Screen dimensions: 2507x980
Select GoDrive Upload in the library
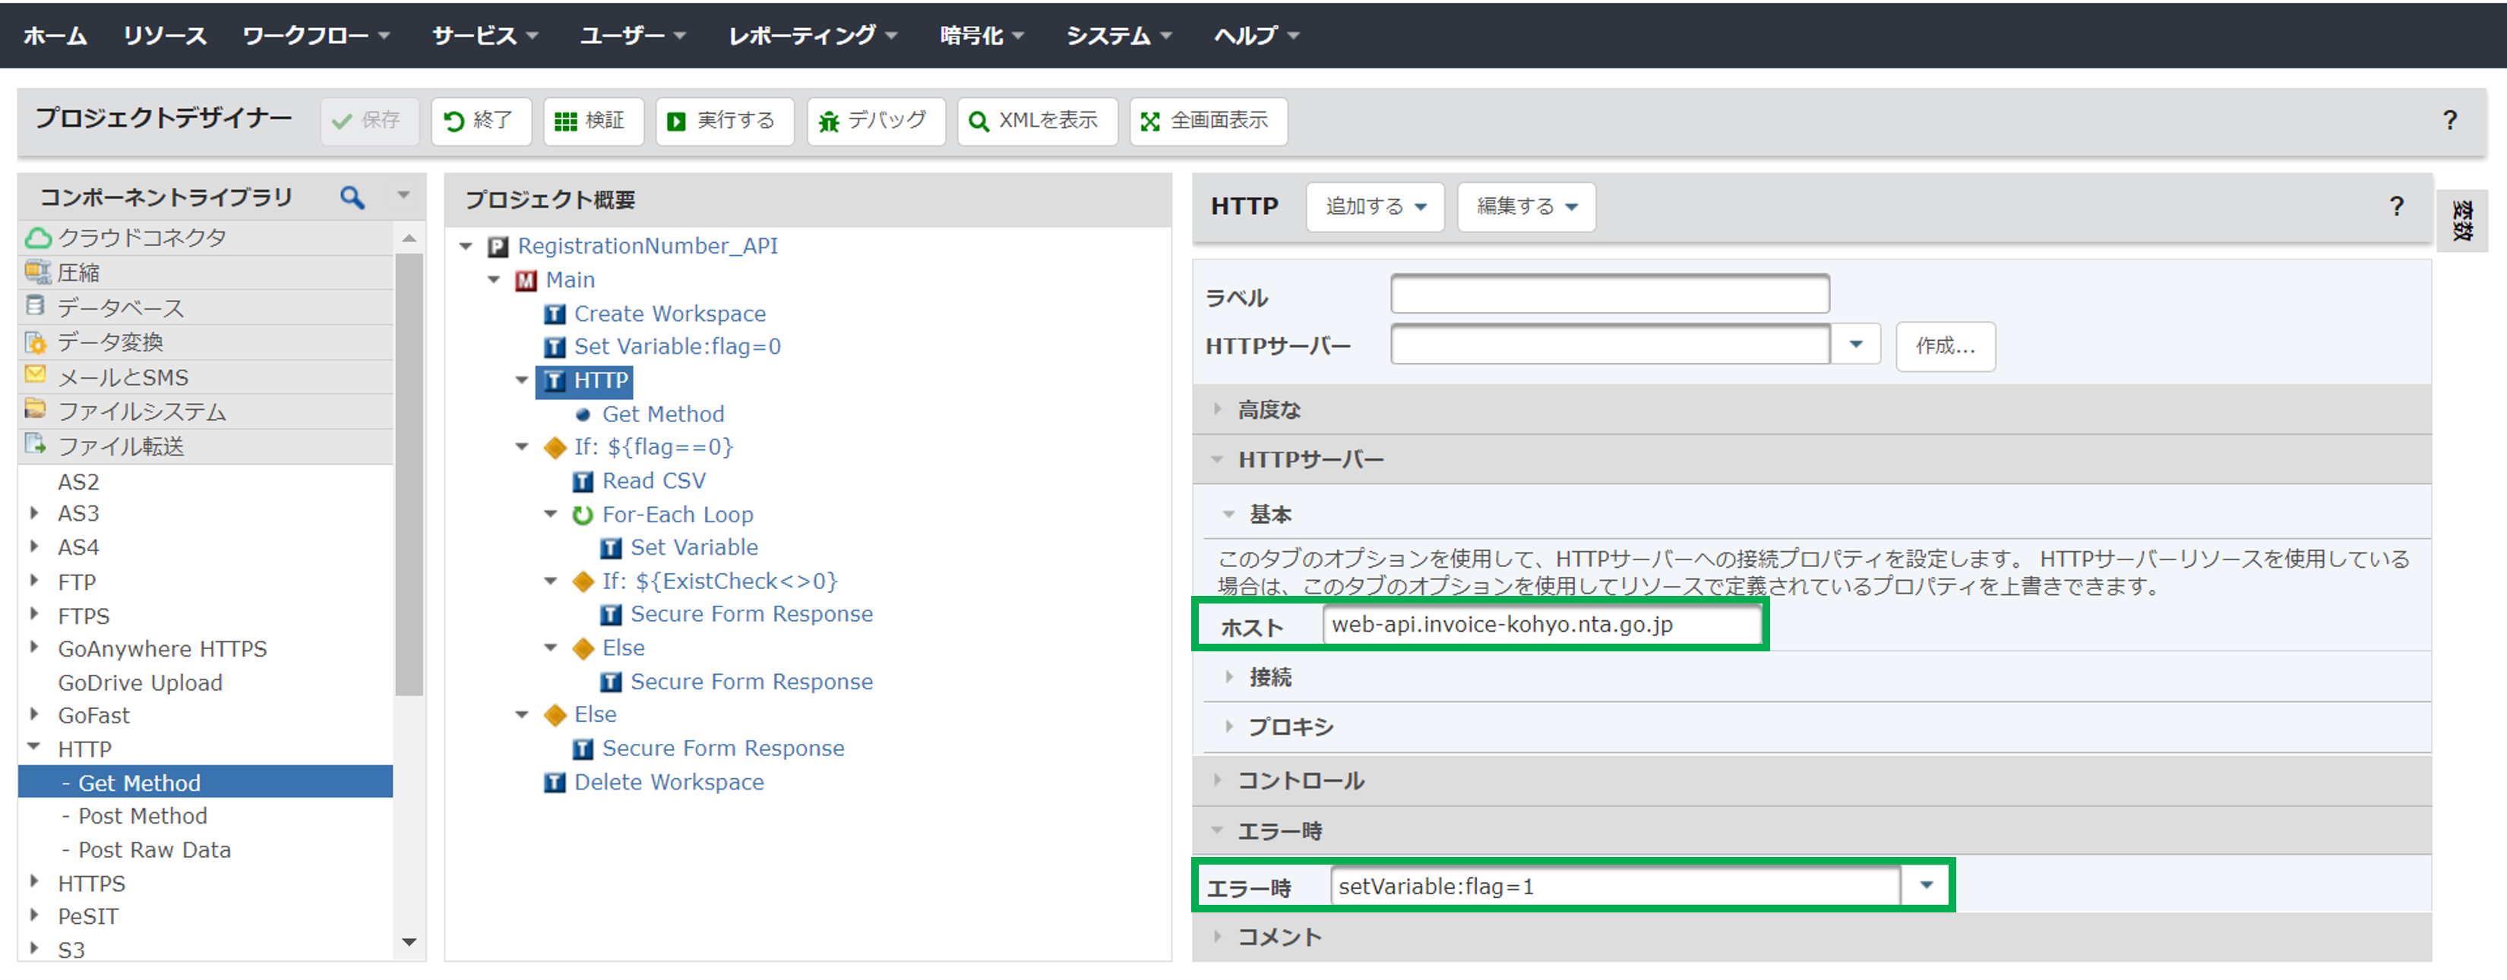140,683
